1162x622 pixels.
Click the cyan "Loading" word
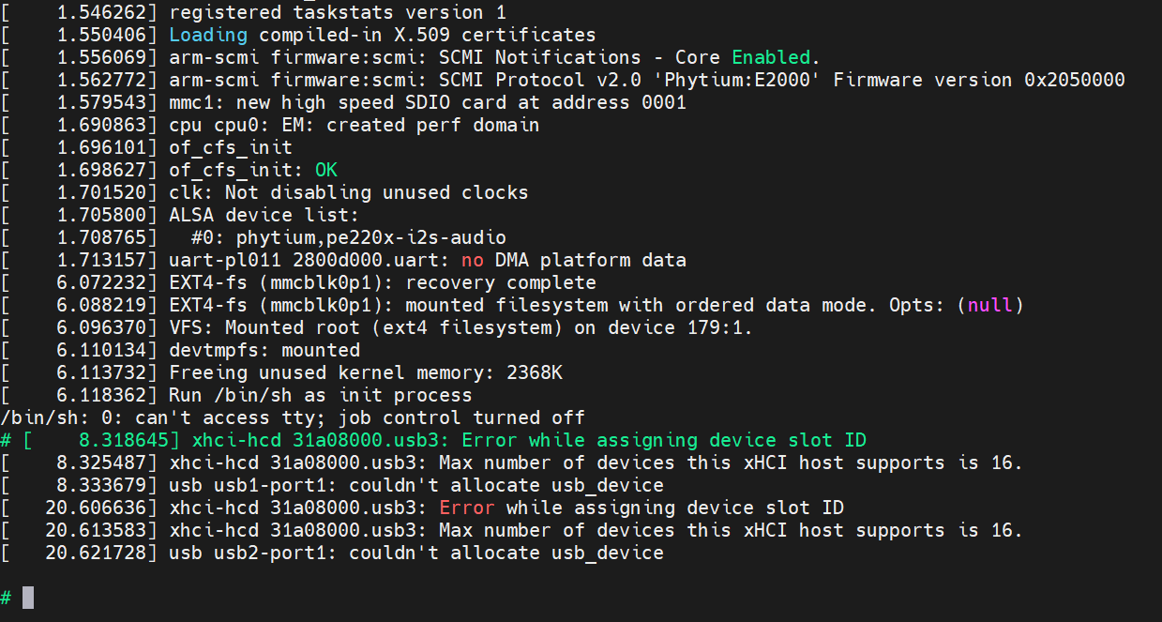click(208, 35)
